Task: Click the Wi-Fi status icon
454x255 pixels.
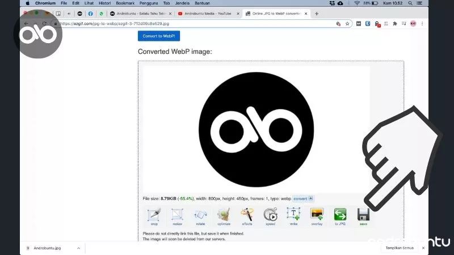Action: click(x=357, y=3)
